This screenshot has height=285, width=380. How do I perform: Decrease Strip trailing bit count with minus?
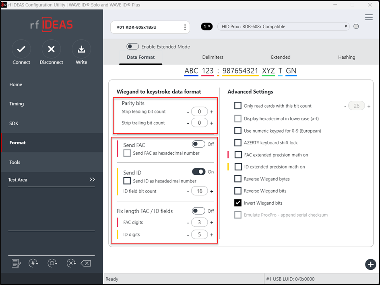188,123
